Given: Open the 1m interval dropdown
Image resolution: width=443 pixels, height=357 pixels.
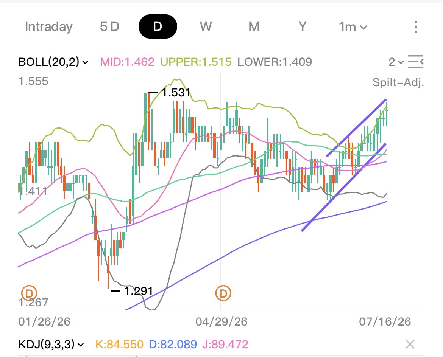Looking at the screenshot, I should [353, 27].
